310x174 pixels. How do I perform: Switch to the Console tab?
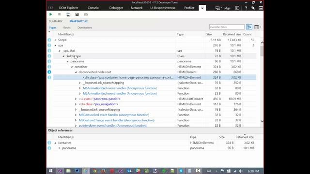click(93, 8)
